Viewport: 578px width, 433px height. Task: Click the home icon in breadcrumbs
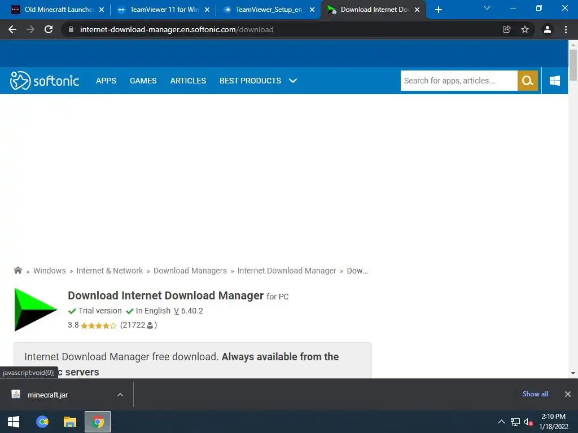tap(17, 270)
